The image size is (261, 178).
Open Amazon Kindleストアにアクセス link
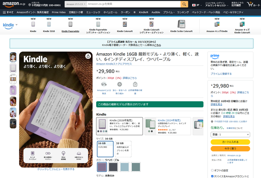(x=114, y=64)
